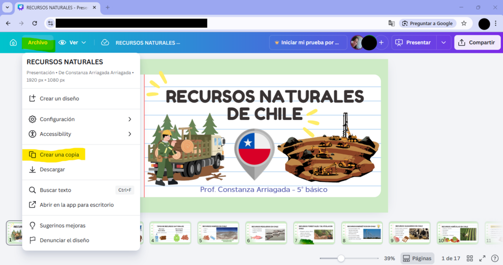The height and width of the screenshot is (265, 503).
Task: Click the magnifier icon beside Buscar texto
Action: pos(32,190)
